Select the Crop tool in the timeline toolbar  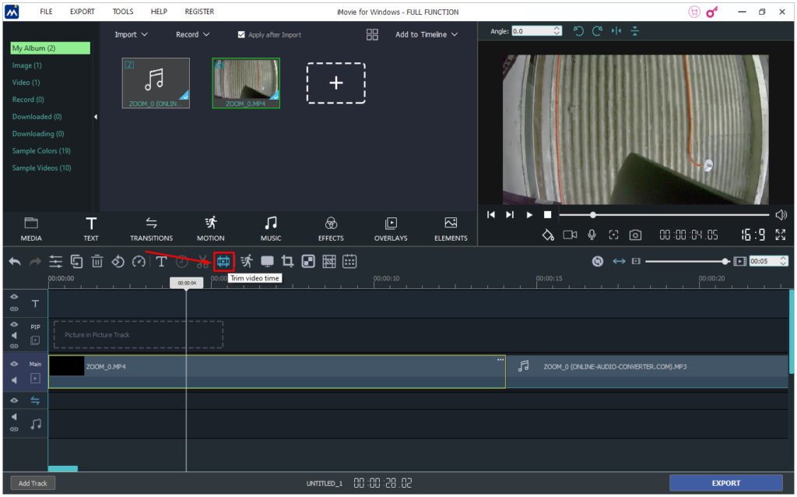click(289, 261)
